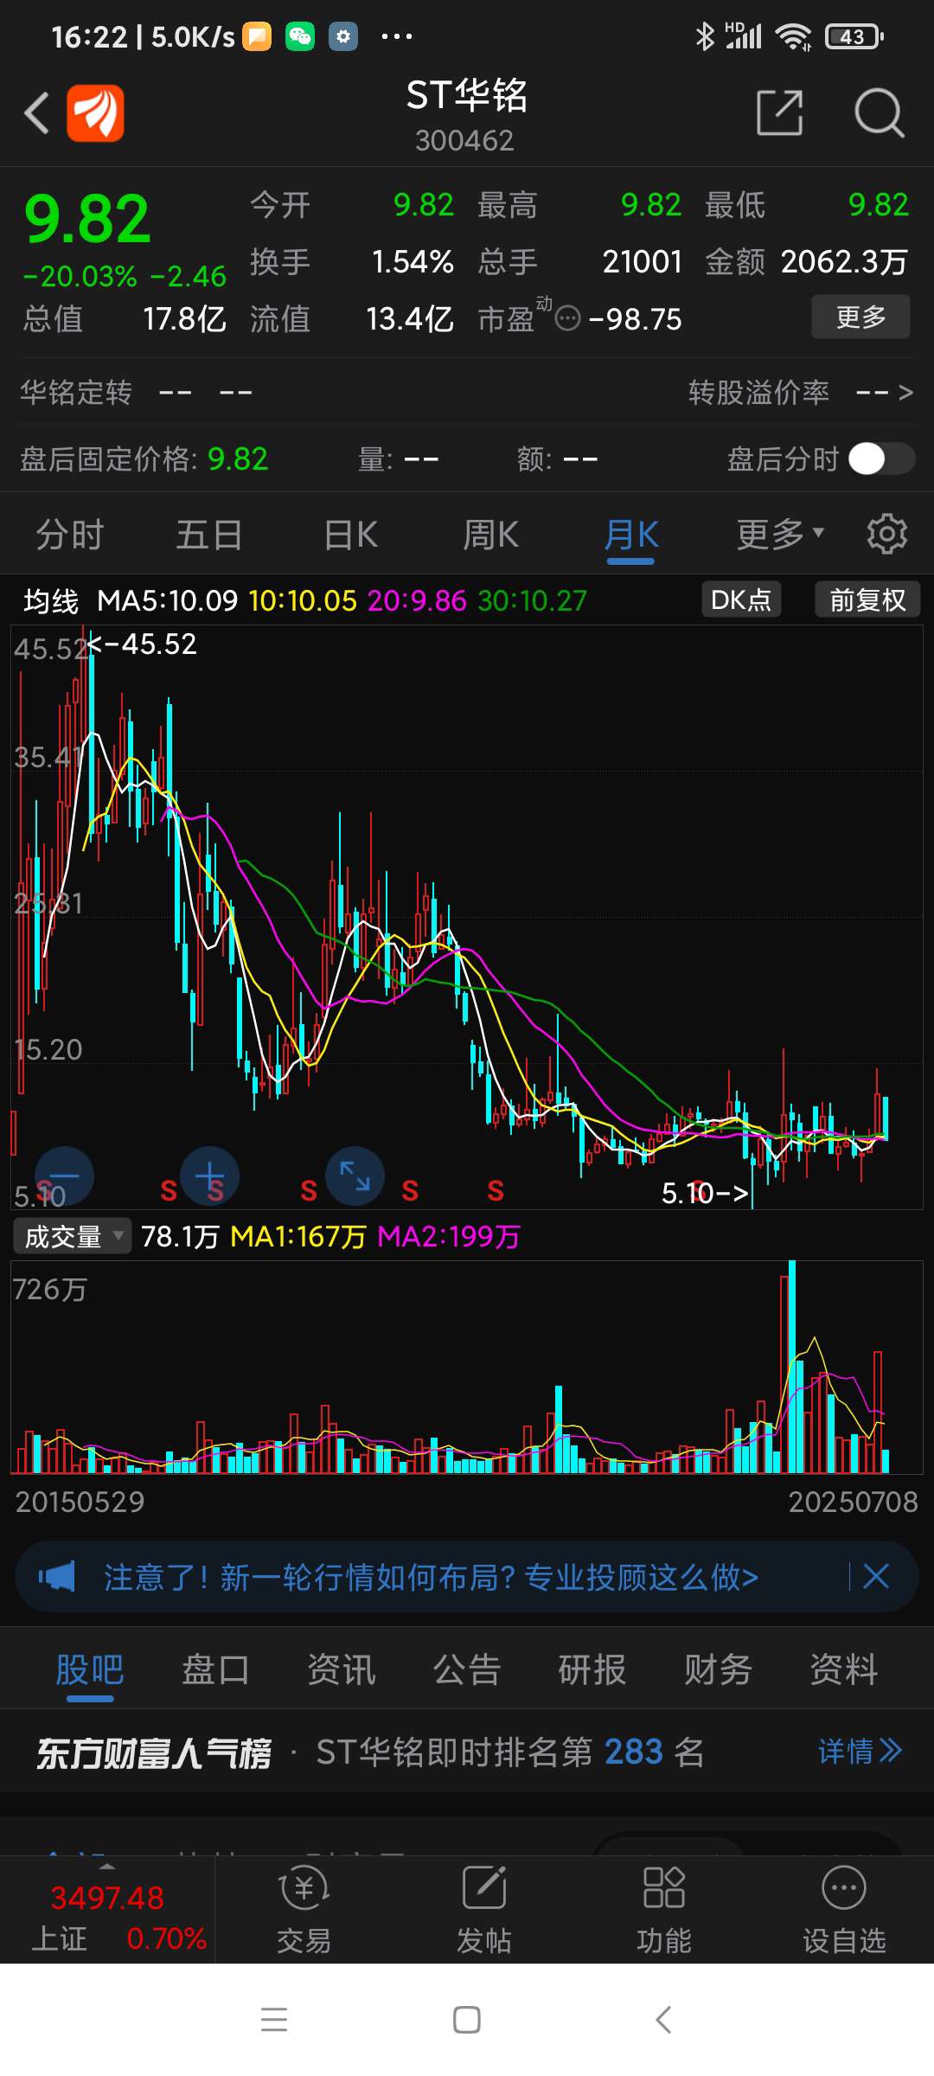Tap the megaphone announcement icon
This screenshot has width=934, height=2076.
[x=57, y=1577]
